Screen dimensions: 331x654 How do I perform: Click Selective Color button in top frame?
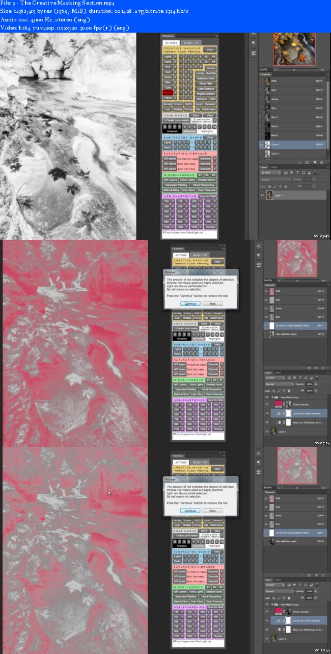[x=206, y=78]
